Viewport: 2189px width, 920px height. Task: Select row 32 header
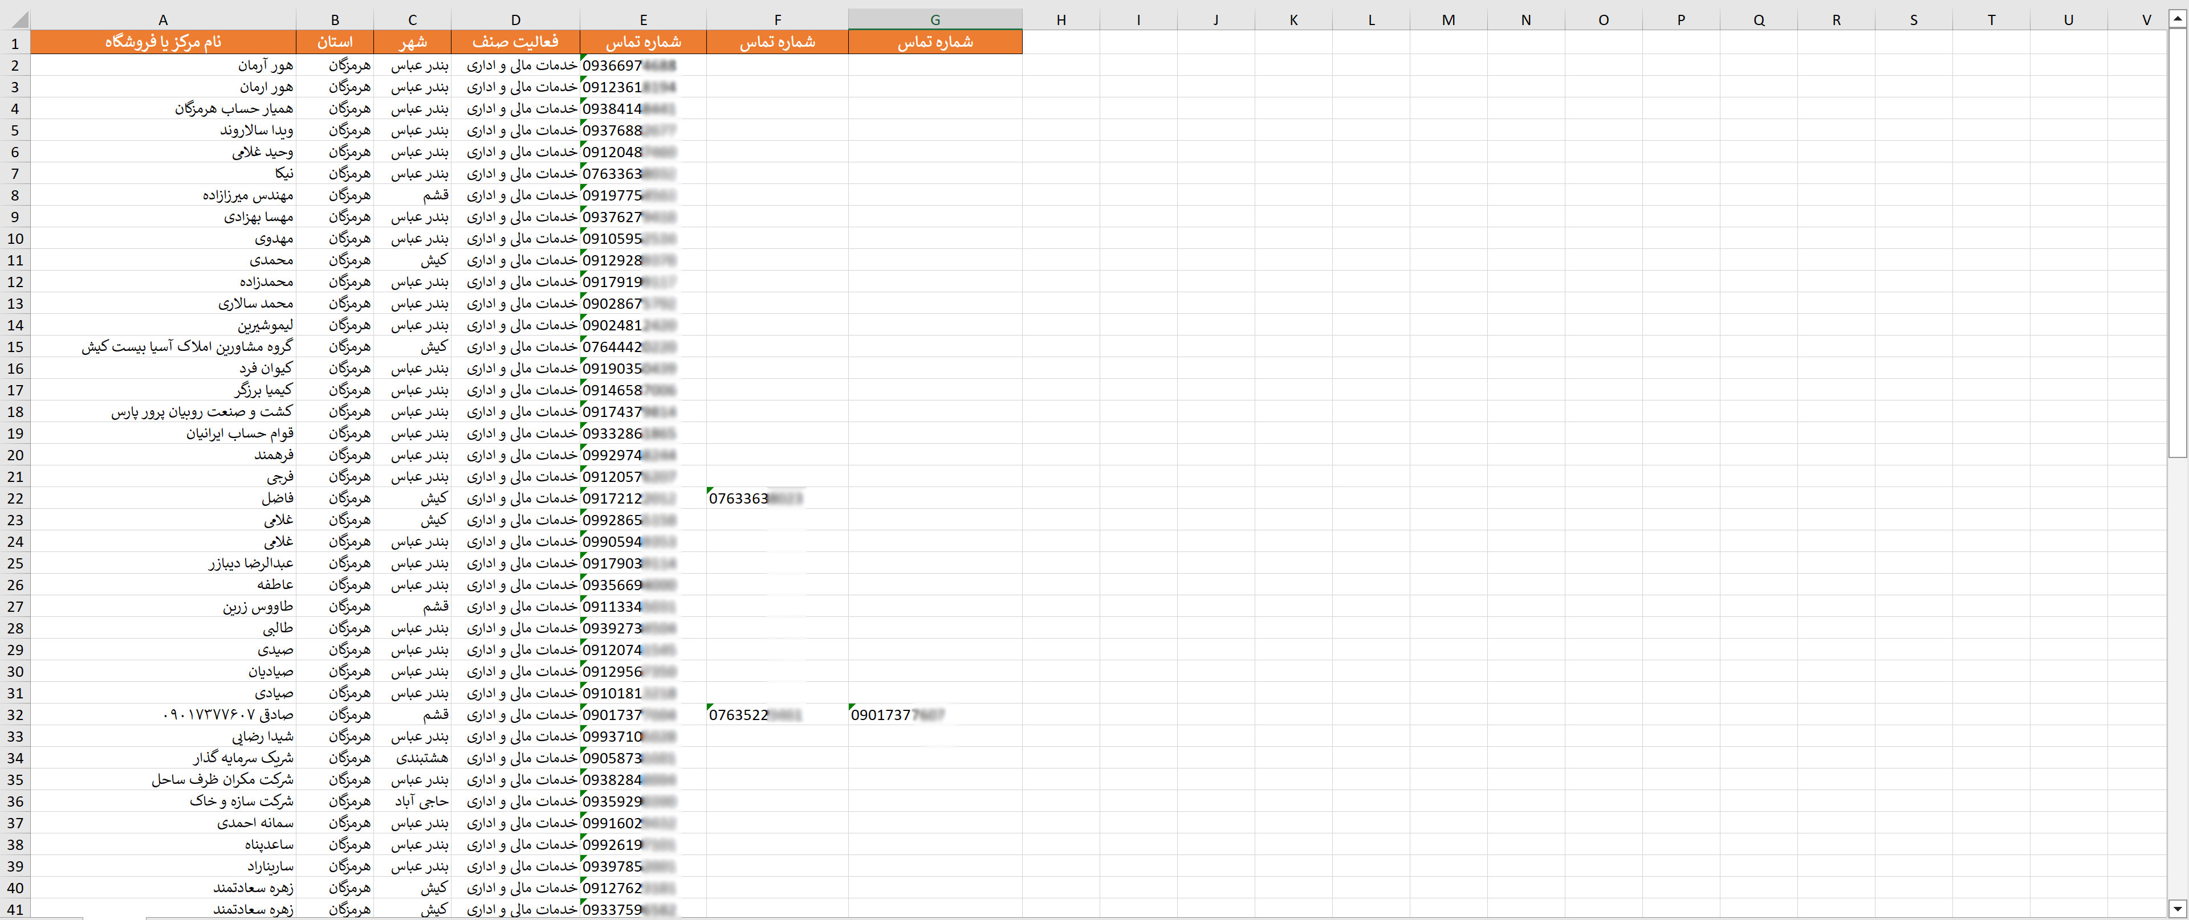pos(15,715)
